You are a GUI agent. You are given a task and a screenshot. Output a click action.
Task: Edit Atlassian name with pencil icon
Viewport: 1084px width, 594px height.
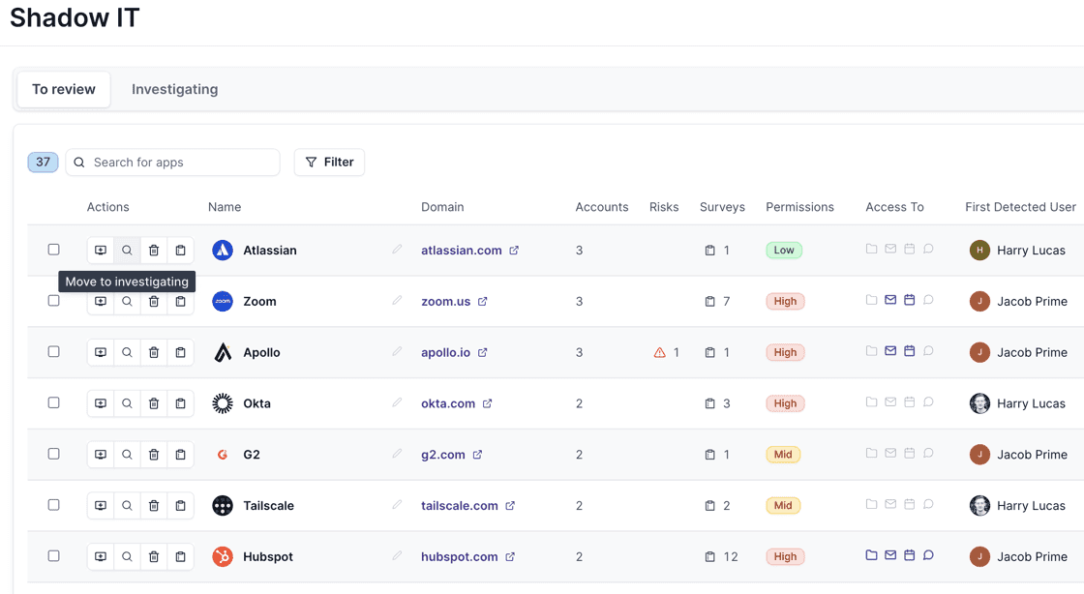[397, 250]
